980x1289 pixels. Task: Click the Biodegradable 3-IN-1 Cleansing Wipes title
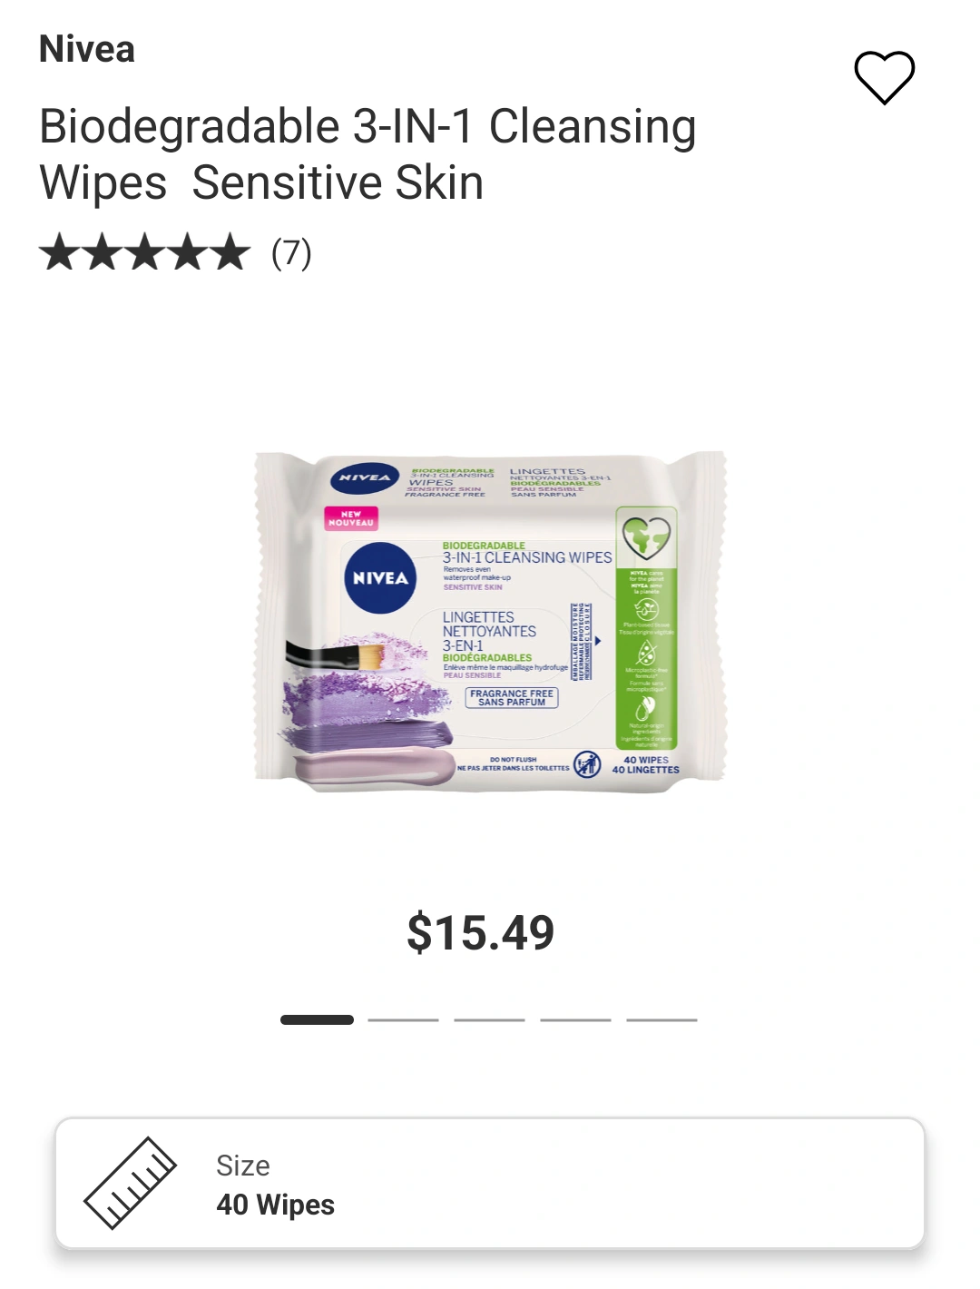click(x=367, y=154)
